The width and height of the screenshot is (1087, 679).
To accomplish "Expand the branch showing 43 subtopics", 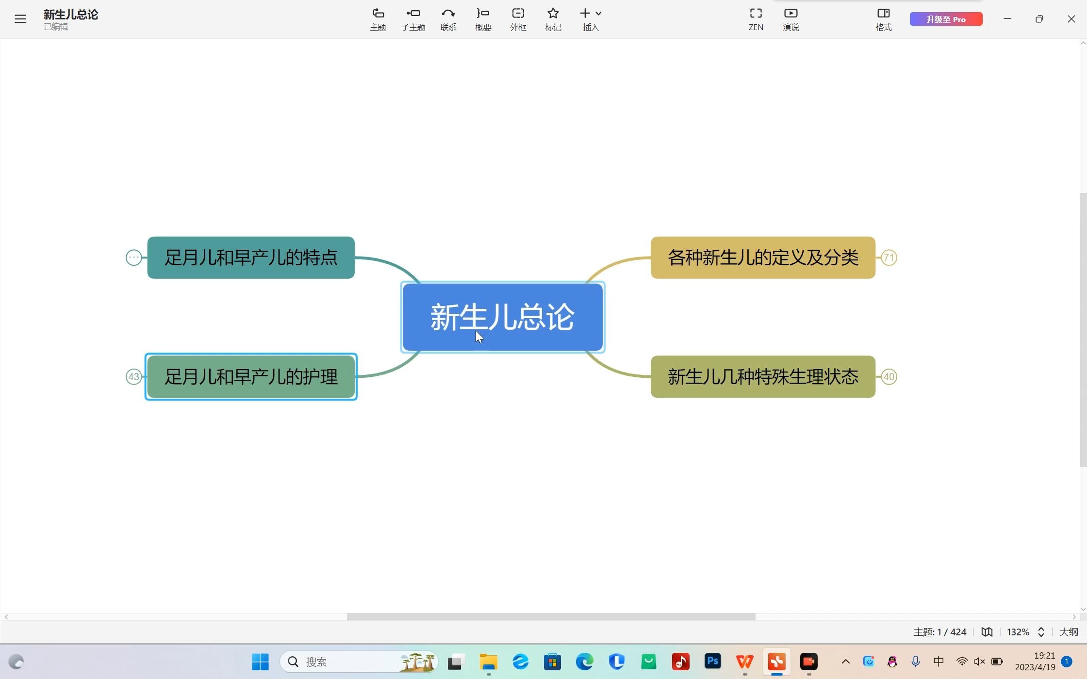I will 133,377.
